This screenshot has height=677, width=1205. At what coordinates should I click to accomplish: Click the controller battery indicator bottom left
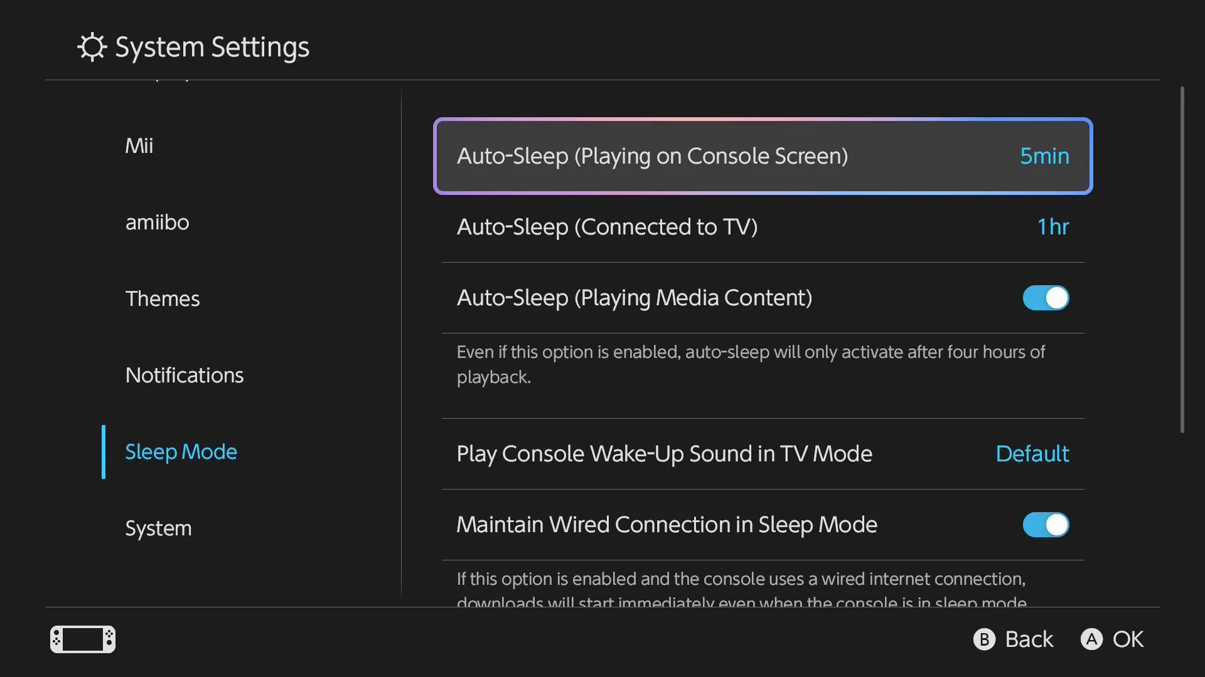click(x=82, y=639)
